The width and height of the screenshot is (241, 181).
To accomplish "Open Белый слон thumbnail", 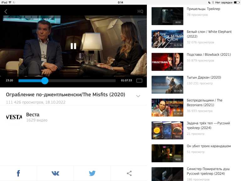I will click(167, 39).
